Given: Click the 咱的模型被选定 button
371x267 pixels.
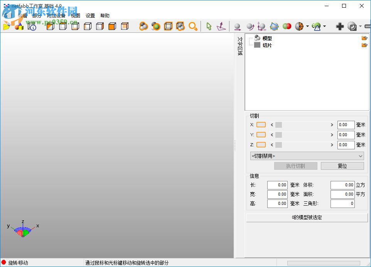Looking at the screenshot, I should 307,217.
